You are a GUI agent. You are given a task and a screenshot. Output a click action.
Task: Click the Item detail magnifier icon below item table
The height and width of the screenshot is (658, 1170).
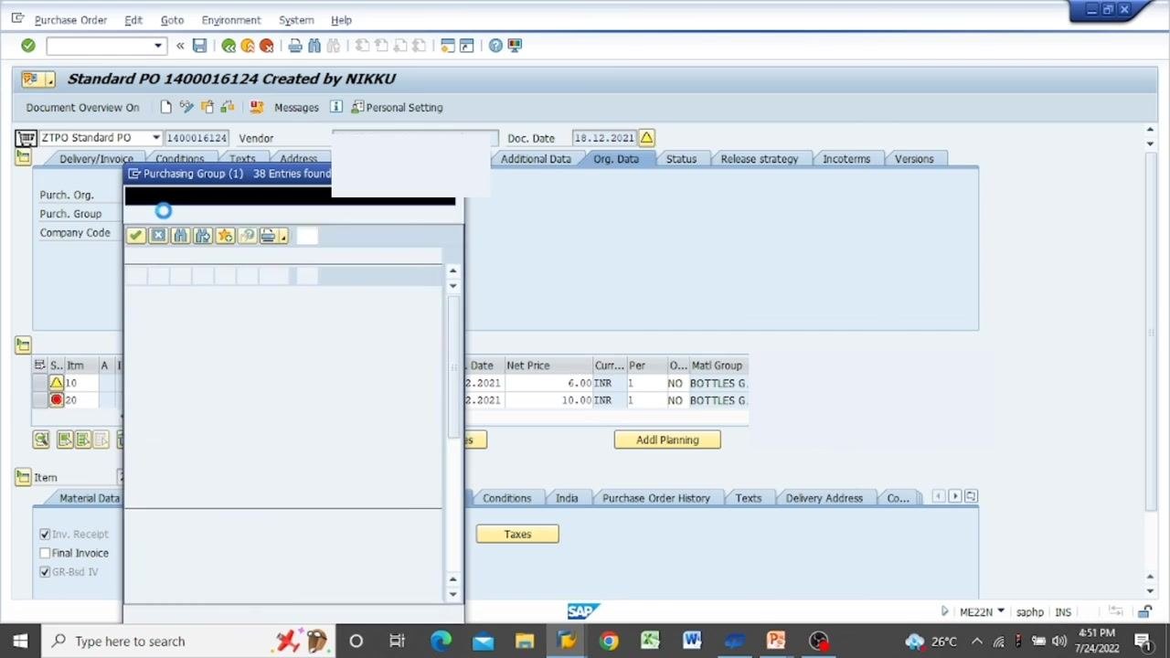pyautogui.click(x=41, y=440)
